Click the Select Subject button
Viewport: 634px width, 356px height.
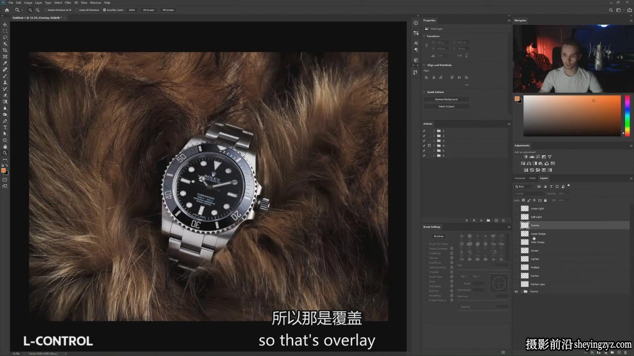[x=446, y=106]
